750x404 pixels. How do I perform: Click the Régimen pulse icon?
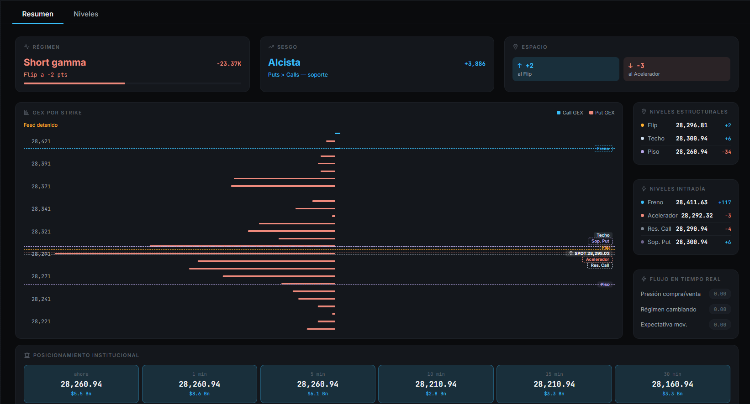[27, 47]
